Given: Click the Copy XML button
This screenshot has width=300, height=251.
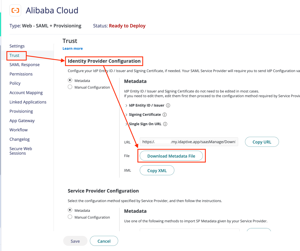Looking at the screenshot, I should point(157,170).
